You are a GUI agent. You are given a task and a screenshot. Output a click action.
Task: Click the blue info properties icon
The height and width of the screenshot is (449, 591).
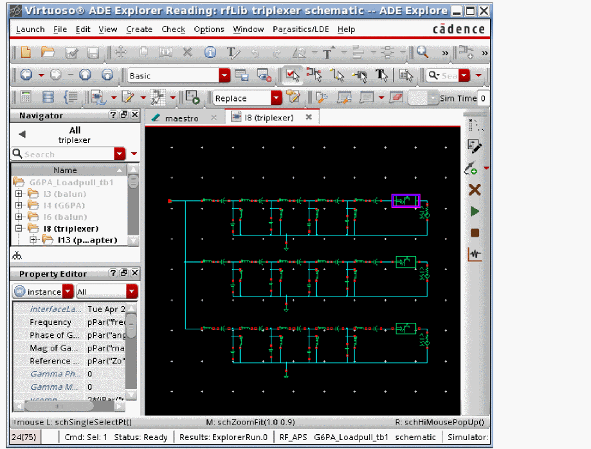coord(210,53)
